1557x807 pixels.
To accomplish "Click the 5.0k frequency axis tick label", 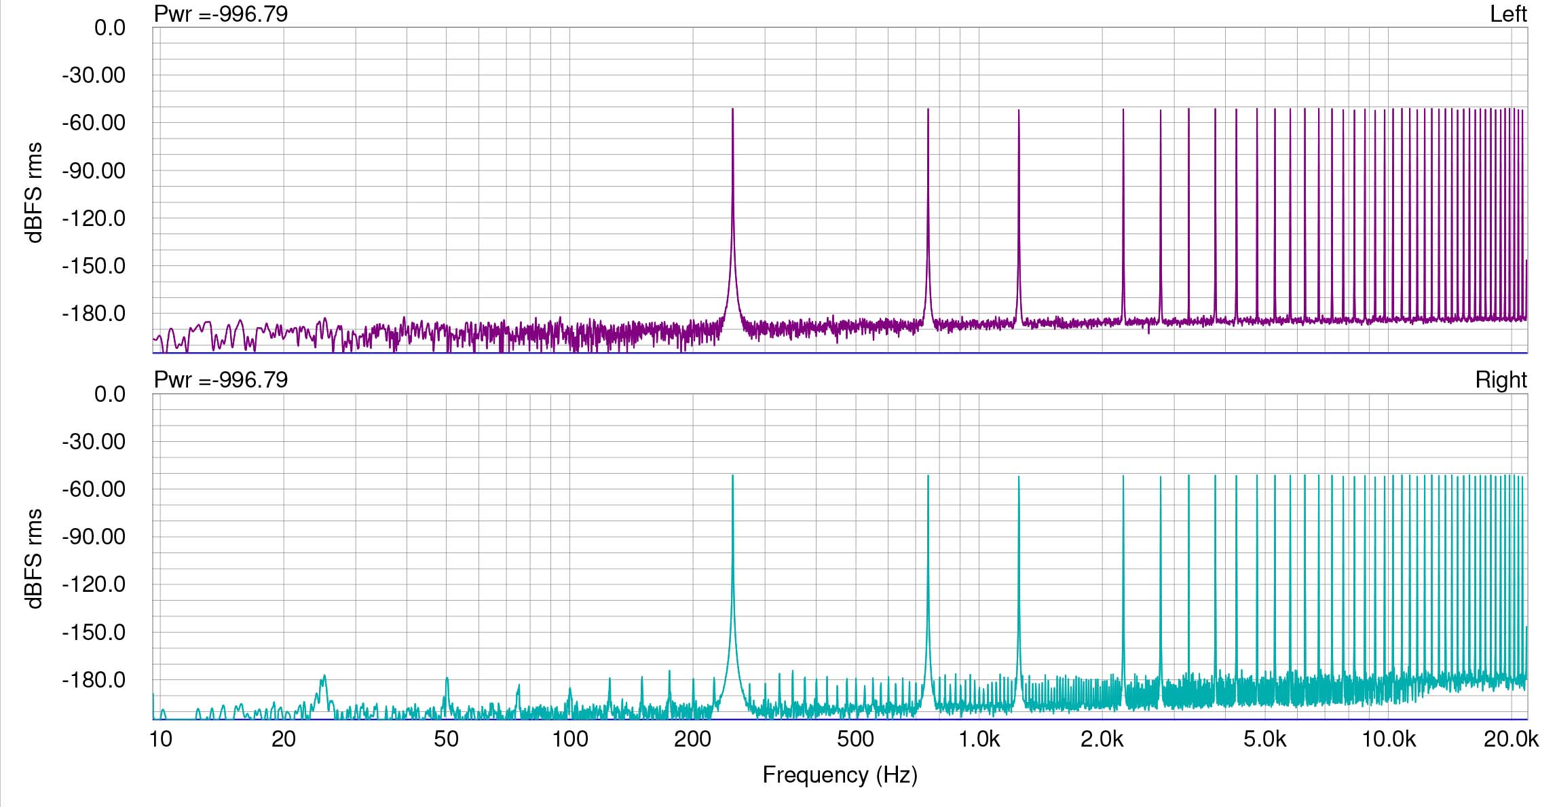I will pyautogui.click(x=1264, y=739).
